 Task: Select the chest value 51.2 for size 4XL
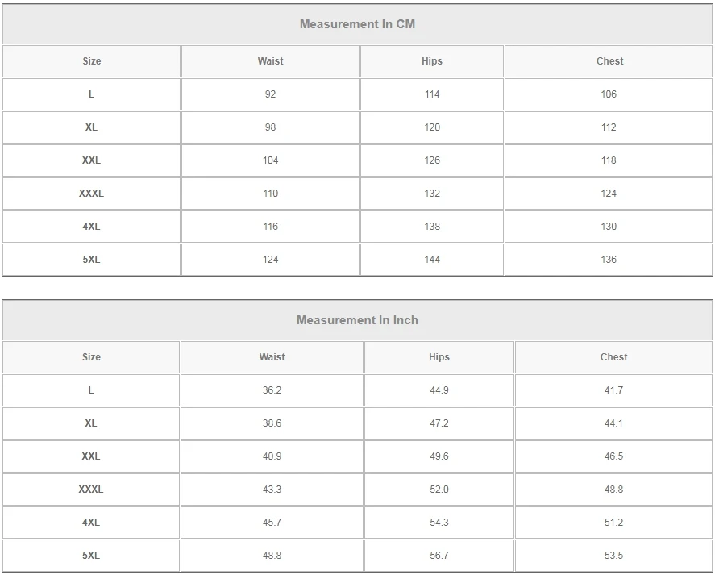pos(613,523)
